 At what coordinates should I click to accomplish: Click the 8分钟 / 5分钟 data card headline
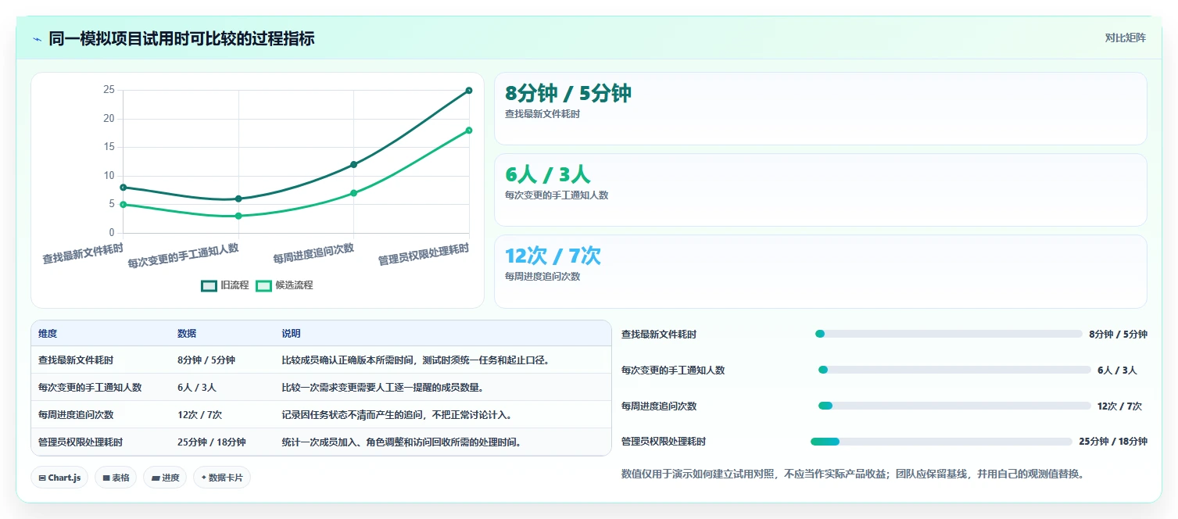click(x=568, y=93)
